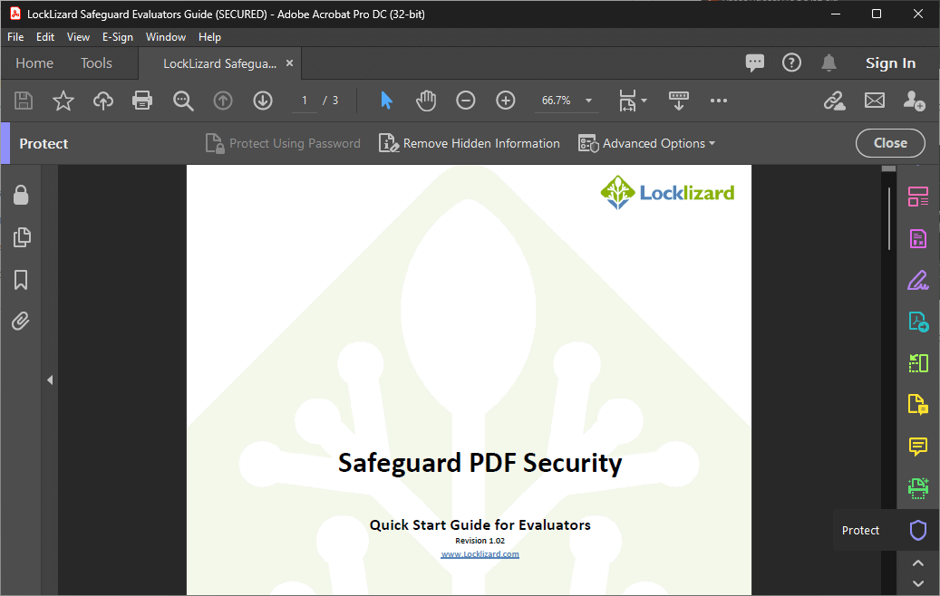Image resolution: width=940 pixels, height=596 pixels.
Task: Open the View menu
Action: pos(78,37)
